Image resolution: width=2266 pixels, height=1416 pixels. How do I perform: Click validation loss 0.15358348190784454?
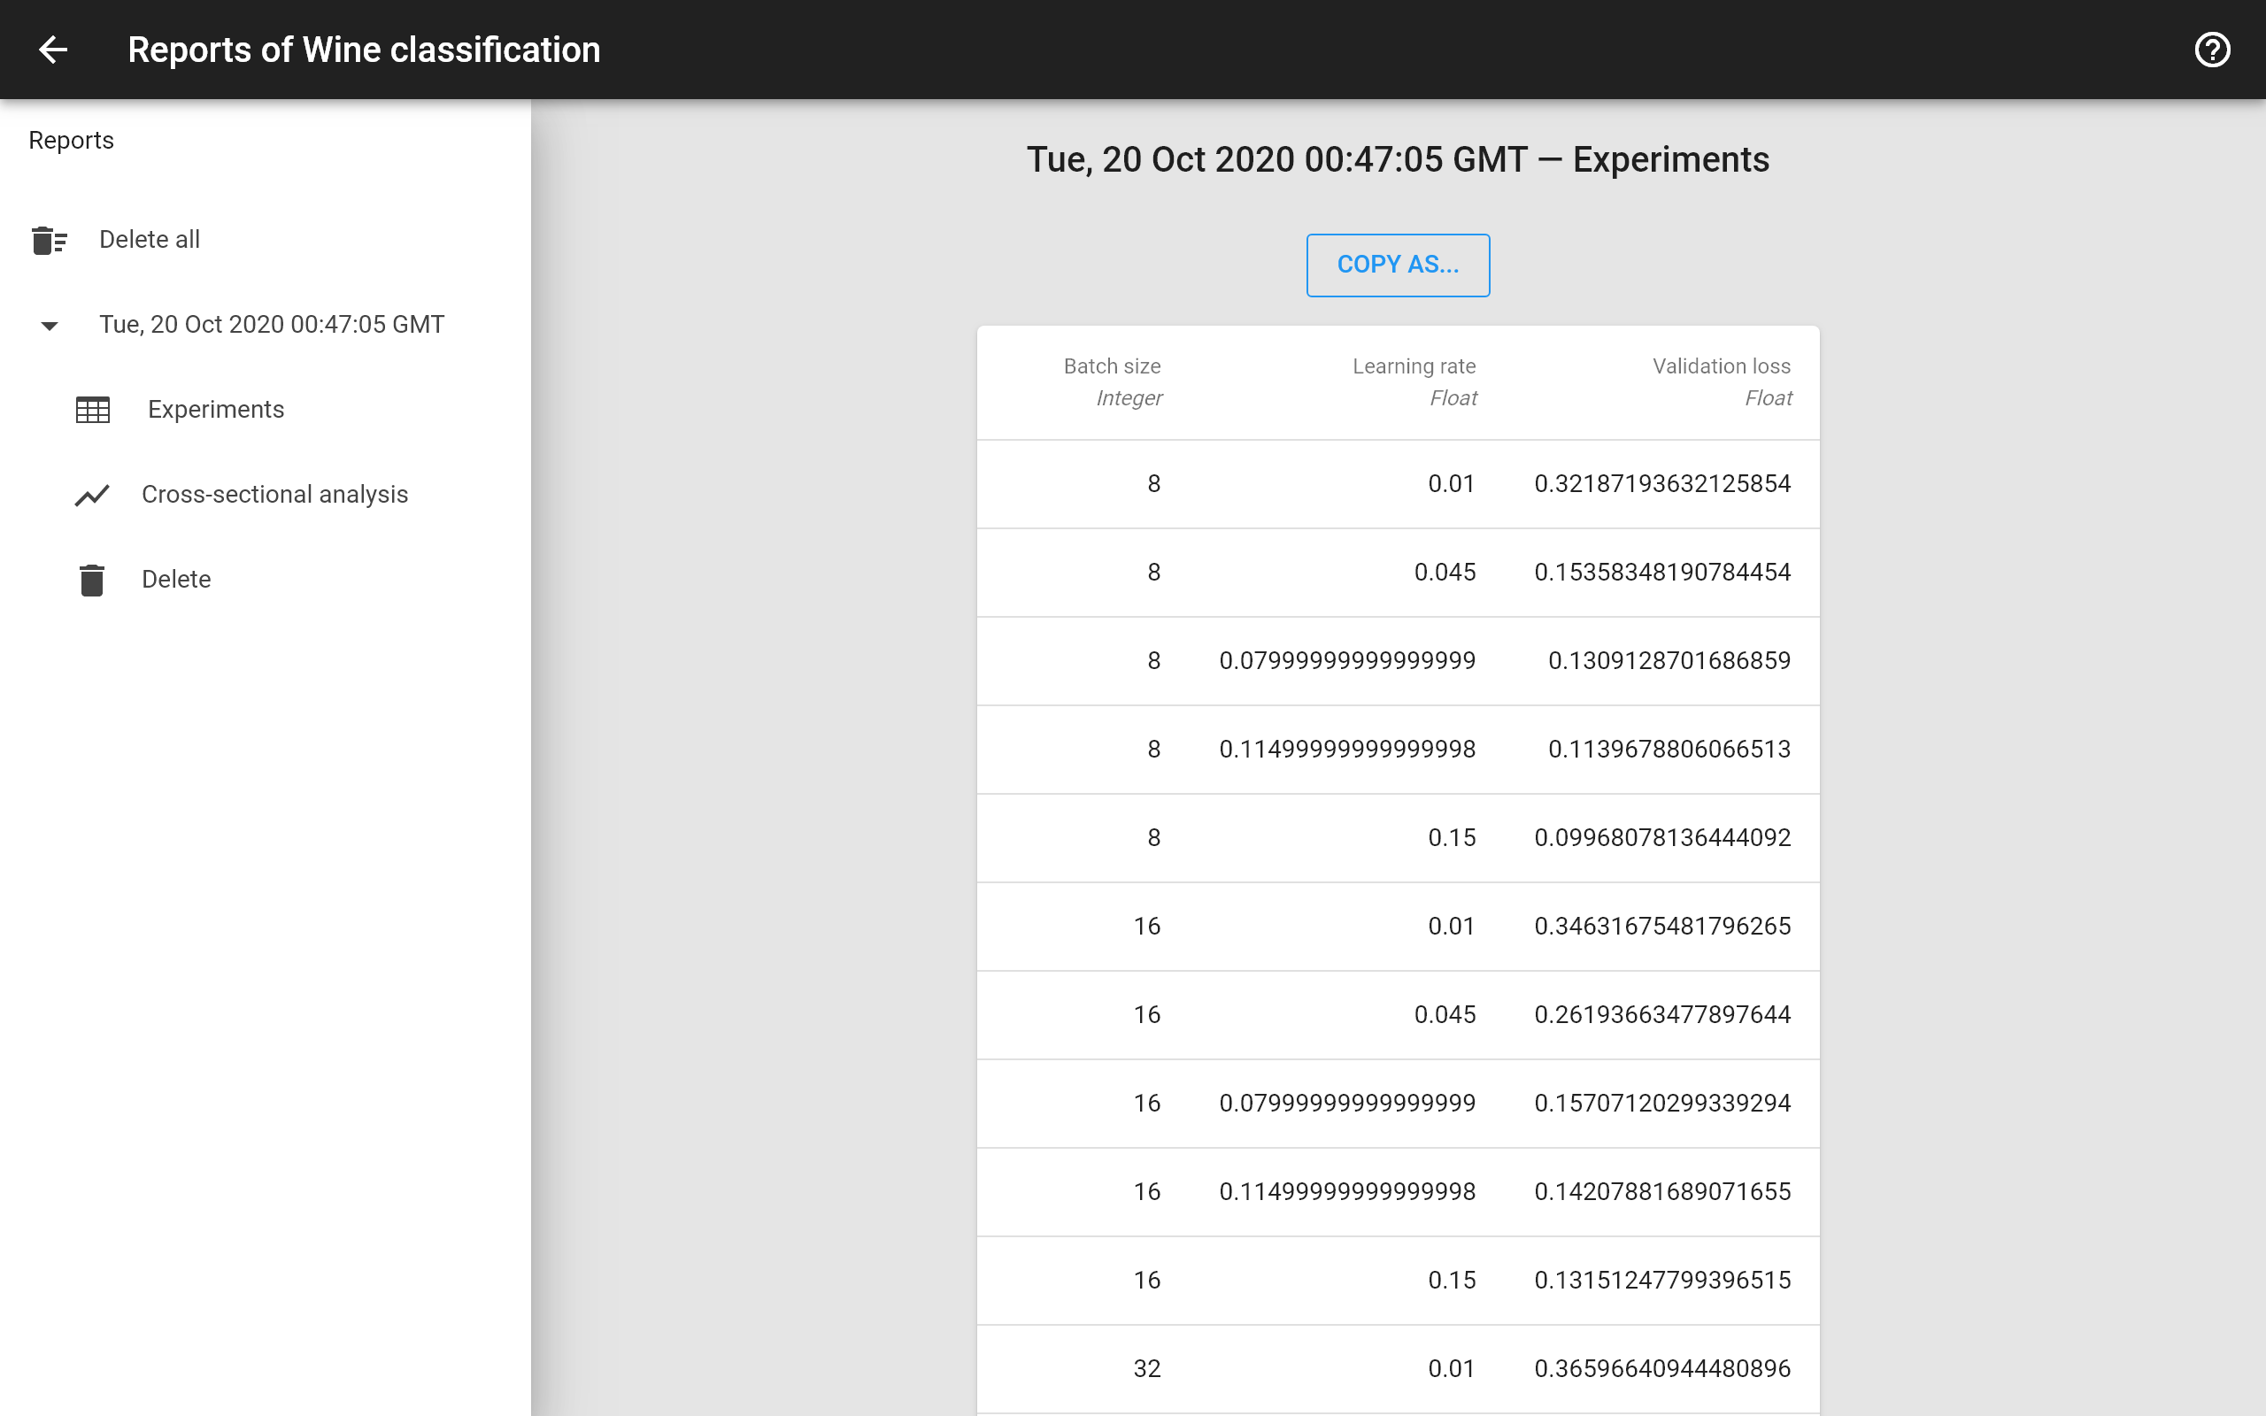click(1662, 573)
